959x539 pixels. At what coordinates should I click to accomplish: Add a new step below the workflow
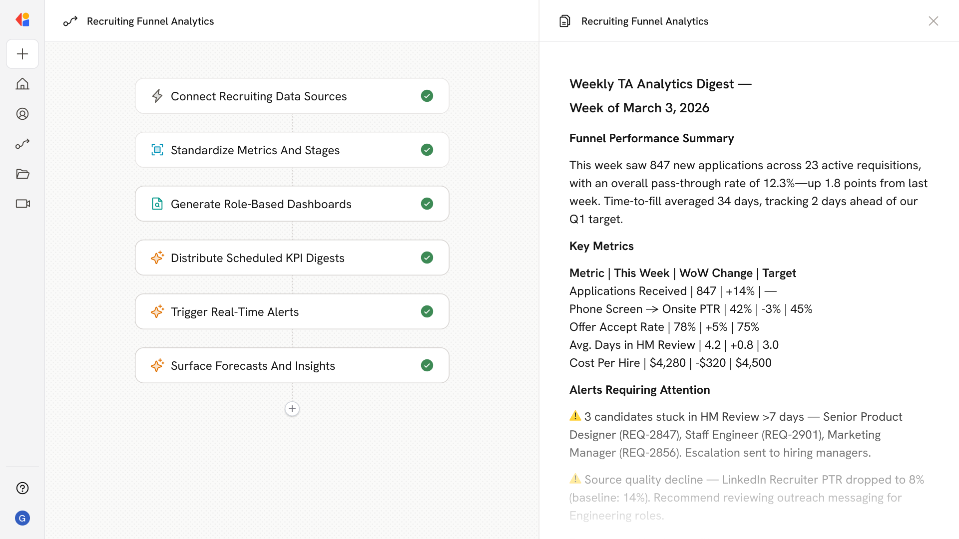pyautogui.click(x=292, y=409)
